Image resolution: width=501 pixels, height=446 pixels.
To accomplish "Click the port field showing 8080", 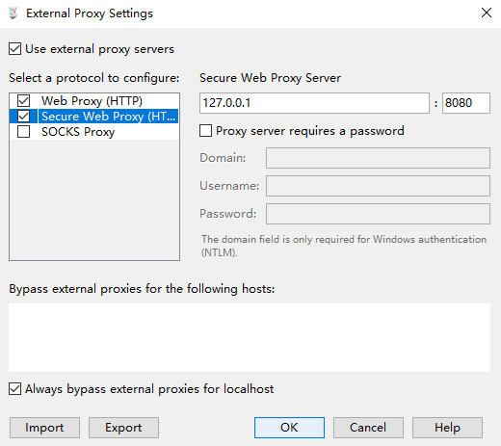I will point(466,103).
